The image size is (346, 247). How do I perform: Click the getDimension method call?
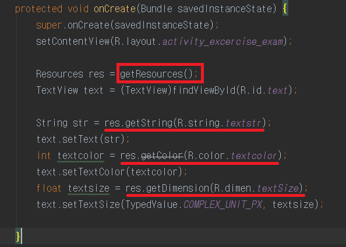tap(178, 188)
